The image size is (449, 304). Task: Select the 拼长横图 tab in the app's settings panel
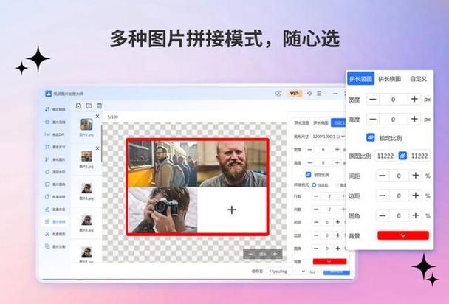coord(321,122)
